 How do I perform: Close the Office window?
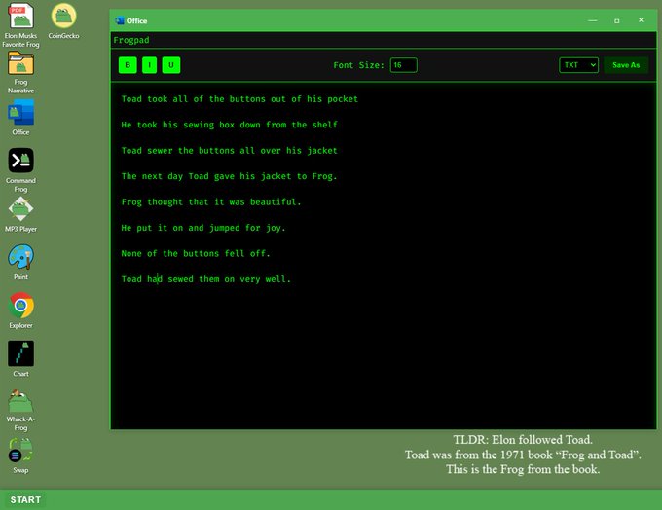coord(641,20)
